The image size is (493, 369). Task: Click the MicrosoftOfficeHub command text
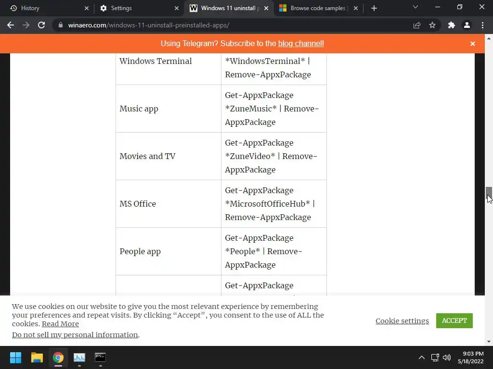tap(270, 204)
